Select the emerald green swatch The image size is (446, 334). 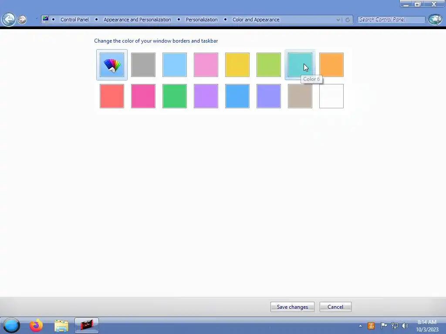coord(175,96)
